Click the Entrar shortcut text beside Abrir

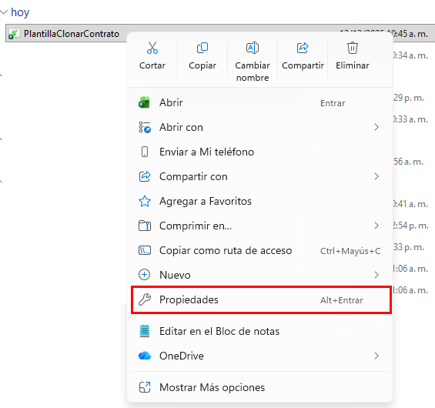click(x=333, y=103)
